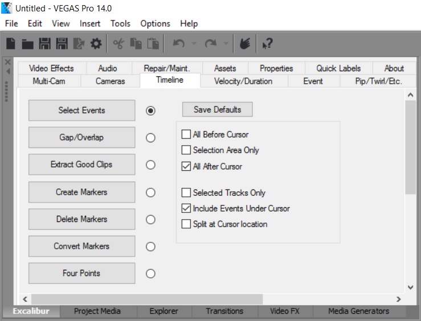Click the Save As toolbar icon
The width and height of the screenshot is (421, 321).
click(62, 44)
